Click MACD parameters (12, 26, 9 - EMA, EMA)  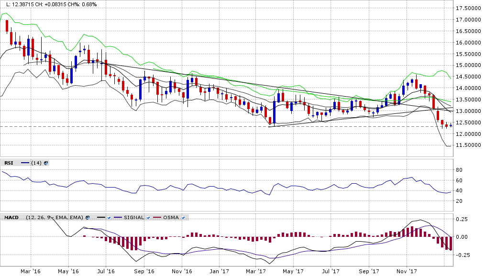[x=55, y=218]
